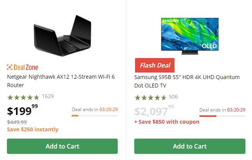Viewport: 252px width, 160px height.
Task: Click the router deal countdown timer 03:20:29
Action: coord(109,110)
